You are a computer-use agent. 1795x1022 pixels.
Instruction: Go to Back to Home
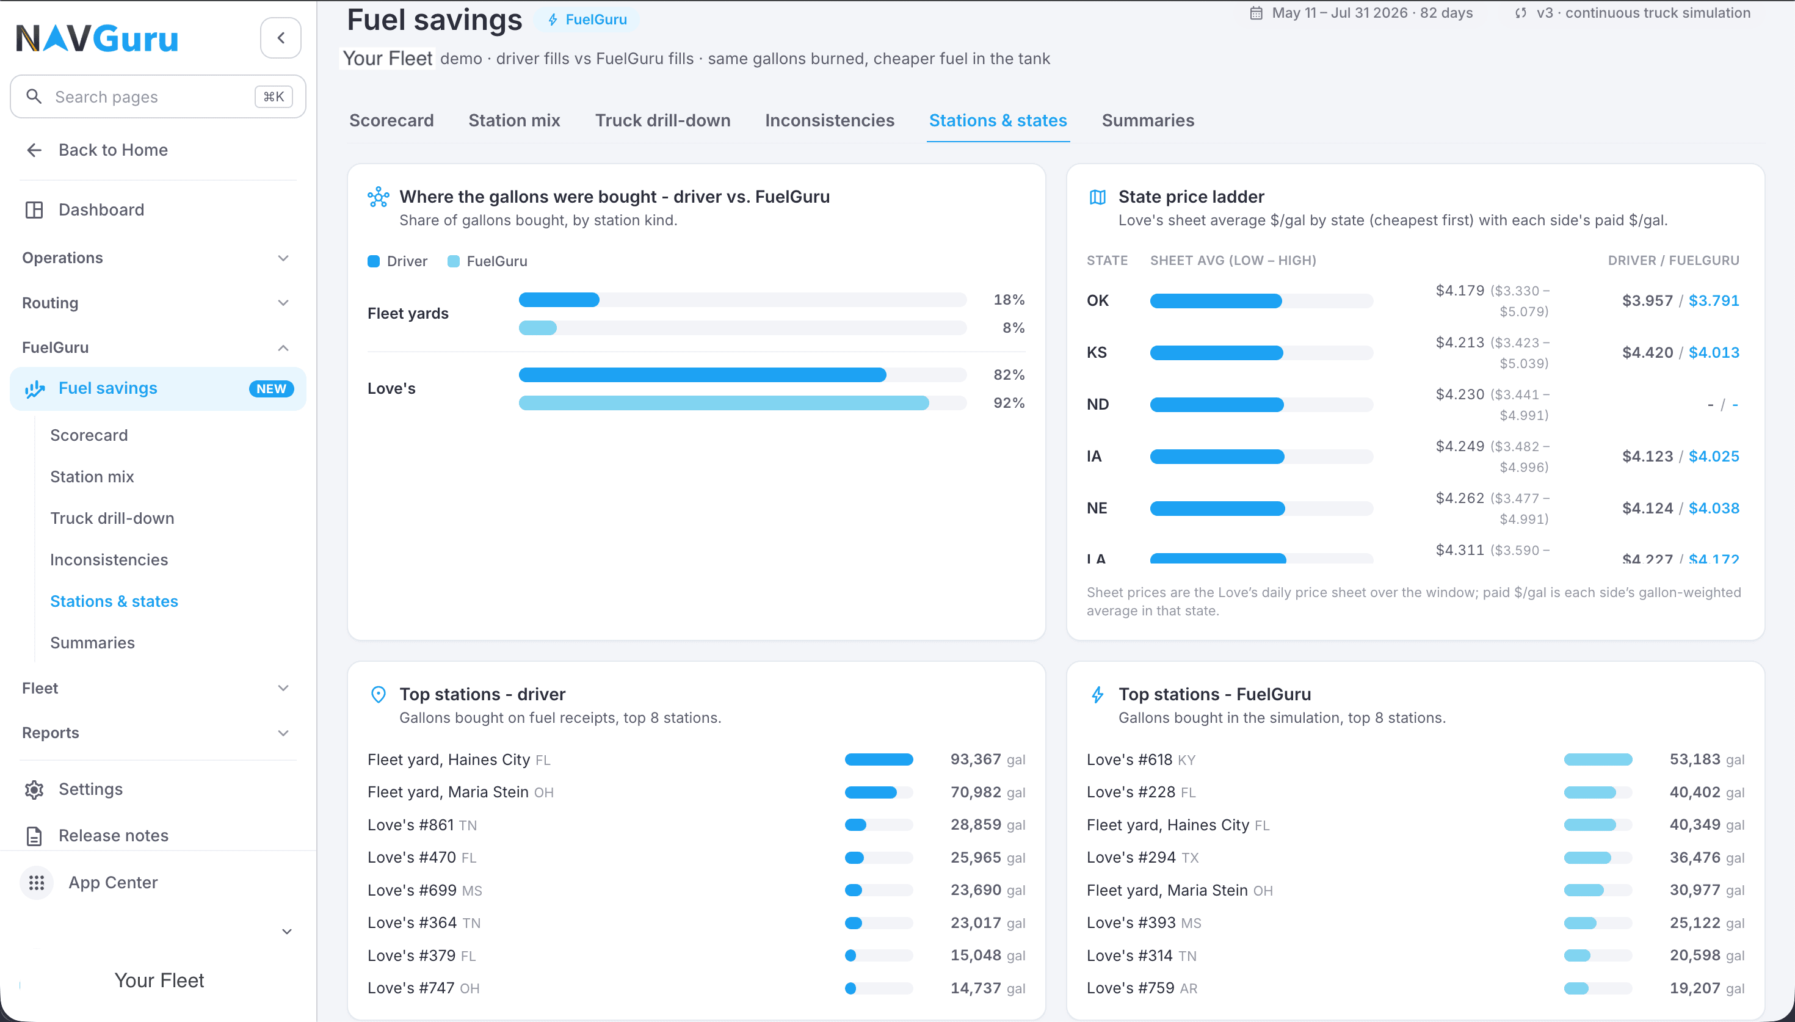pyautogui.click(x=157, y=150)
